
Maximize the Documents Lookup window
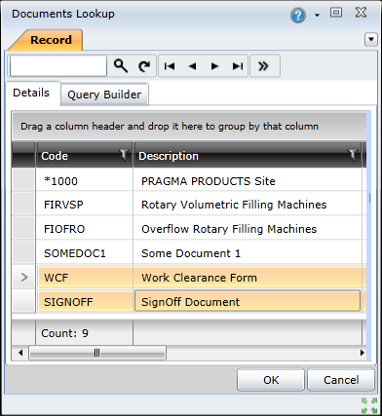(336, 13)
